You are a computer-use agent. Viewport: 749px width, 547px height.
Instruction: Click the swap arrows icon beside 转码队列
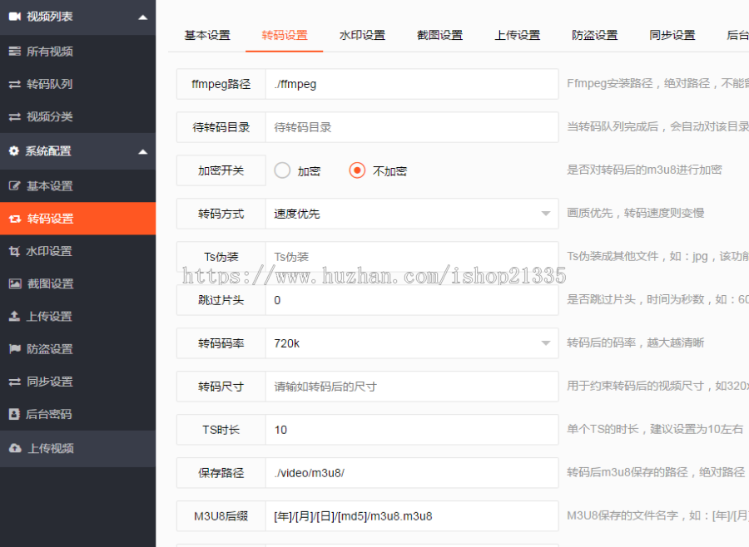[x=15, y=84]
